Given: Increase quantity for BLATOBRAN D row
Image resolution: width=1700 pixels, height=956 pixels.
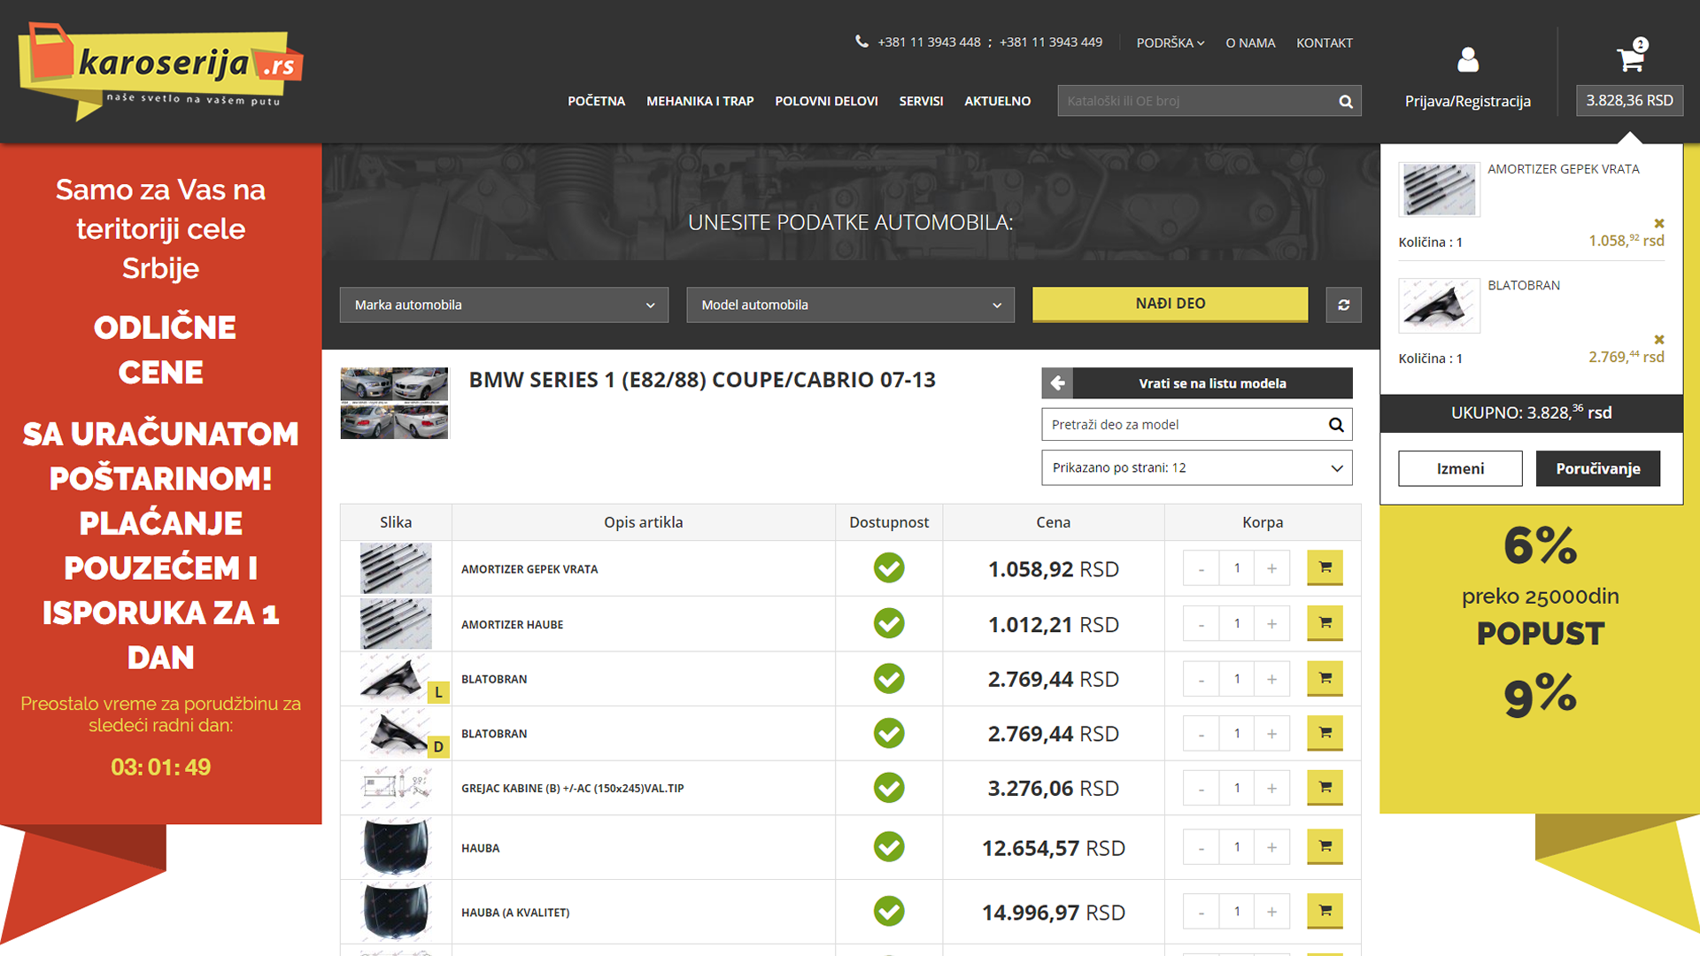Looking at the screenshot, I should point(1271,733).
